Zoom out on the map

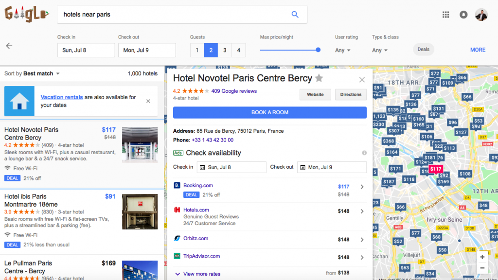482,268
